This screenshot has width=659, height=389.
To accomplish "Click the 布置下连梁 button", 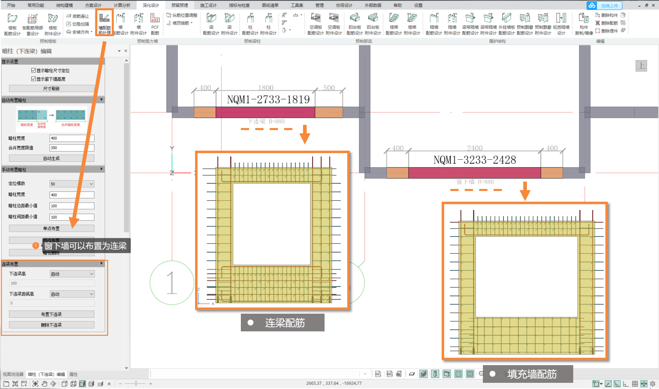I will pyautogui.click(x=52, y=314).
